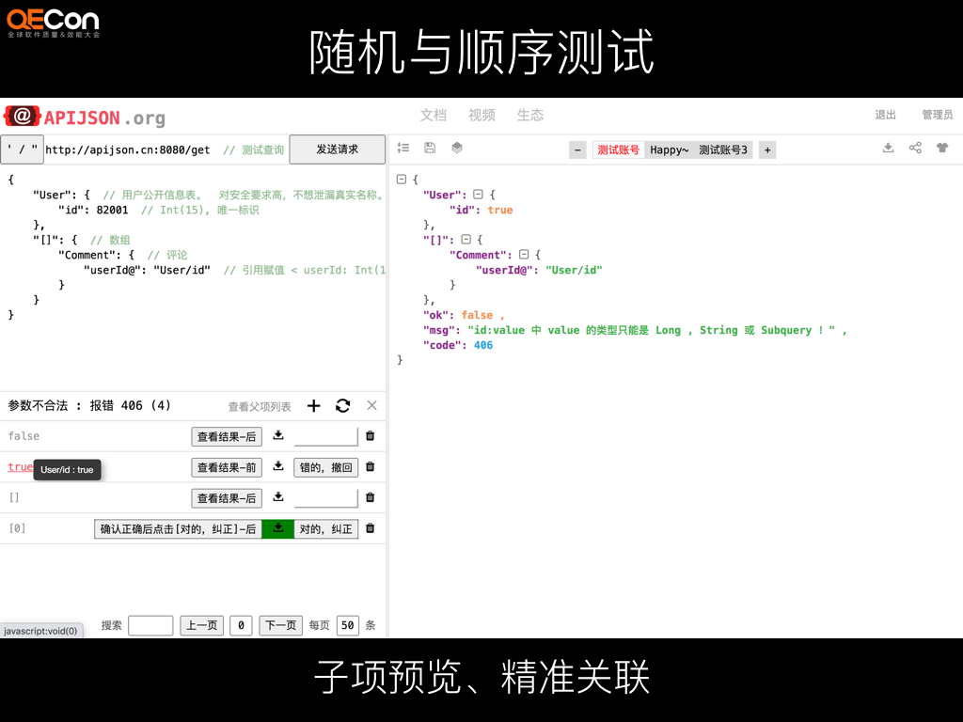
Task: Click the green download icon in the [0] row
Action: point(277,528)
